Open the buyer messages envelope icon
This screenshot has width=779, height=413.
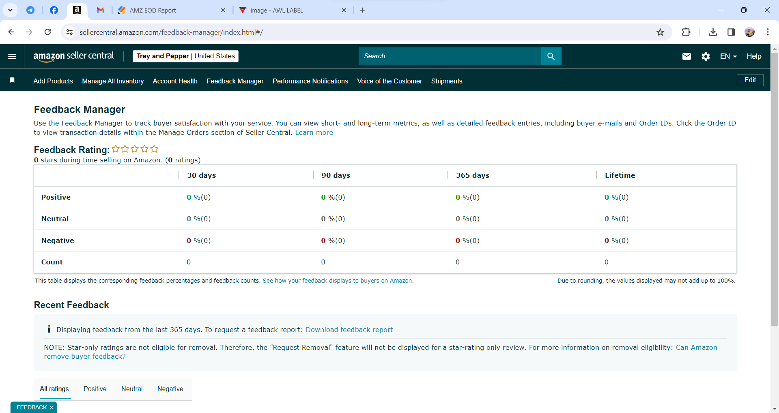pyautogui.click(x=686, y=56)
